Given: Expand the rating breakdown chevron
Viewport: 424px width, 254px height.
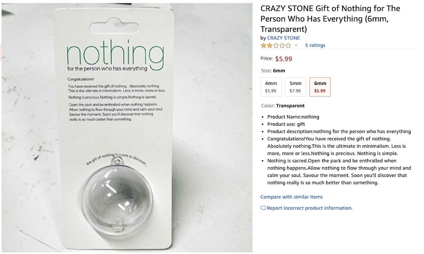Looking at the screenshot, I should pos(296,45).
